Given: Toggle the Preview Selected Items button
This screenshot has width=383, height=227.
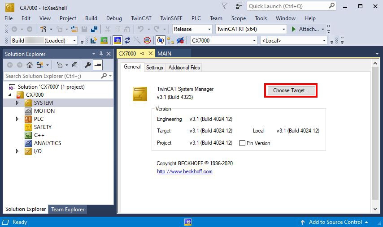Looking at the screenshot, I should pos(98,65).
